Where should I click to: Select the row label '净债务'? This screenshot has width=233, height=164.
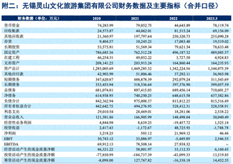[x=10, y=95]
